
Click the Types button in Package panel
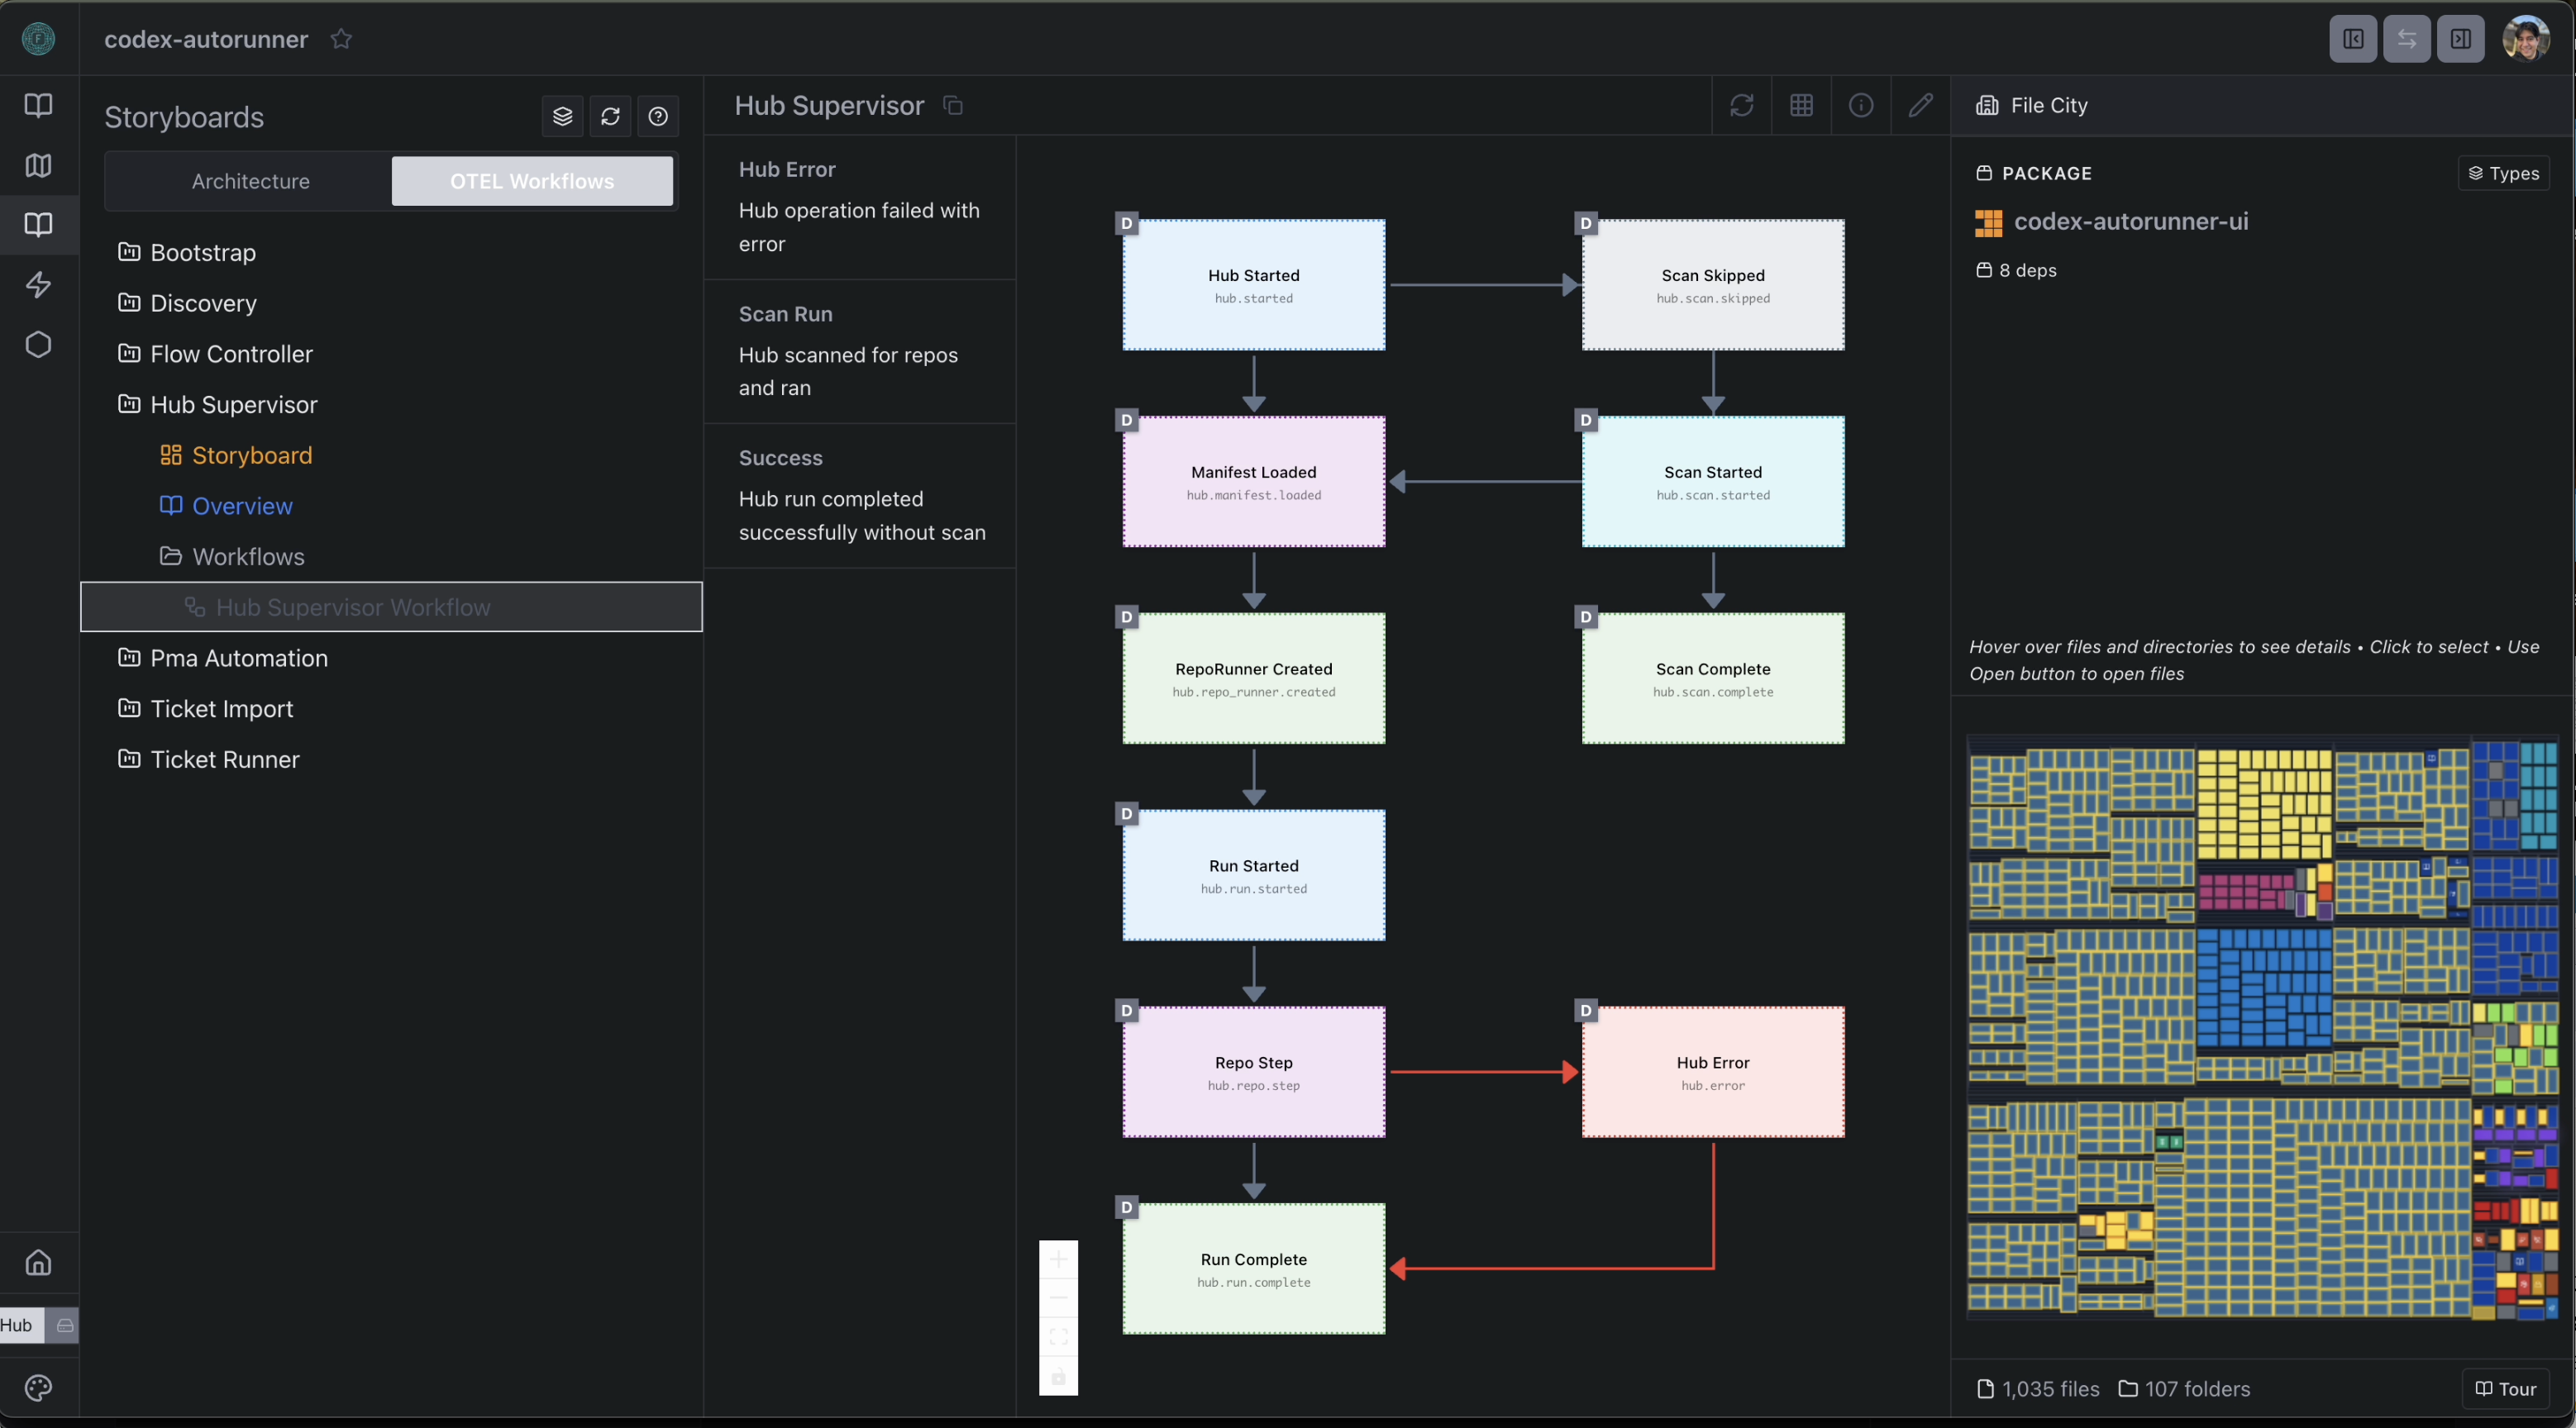(2503, 173)
